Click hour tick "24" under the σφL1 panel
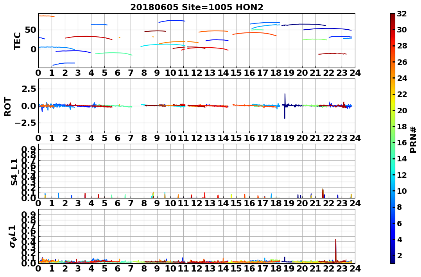The image size is (421, 277). point(355,268)
